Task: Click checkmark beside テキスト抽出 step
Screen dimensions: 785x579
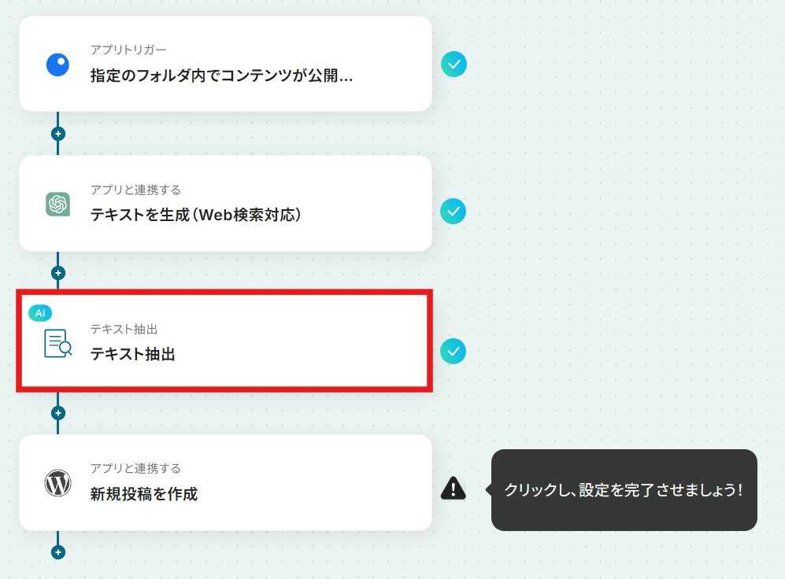Action: point(453,352)
